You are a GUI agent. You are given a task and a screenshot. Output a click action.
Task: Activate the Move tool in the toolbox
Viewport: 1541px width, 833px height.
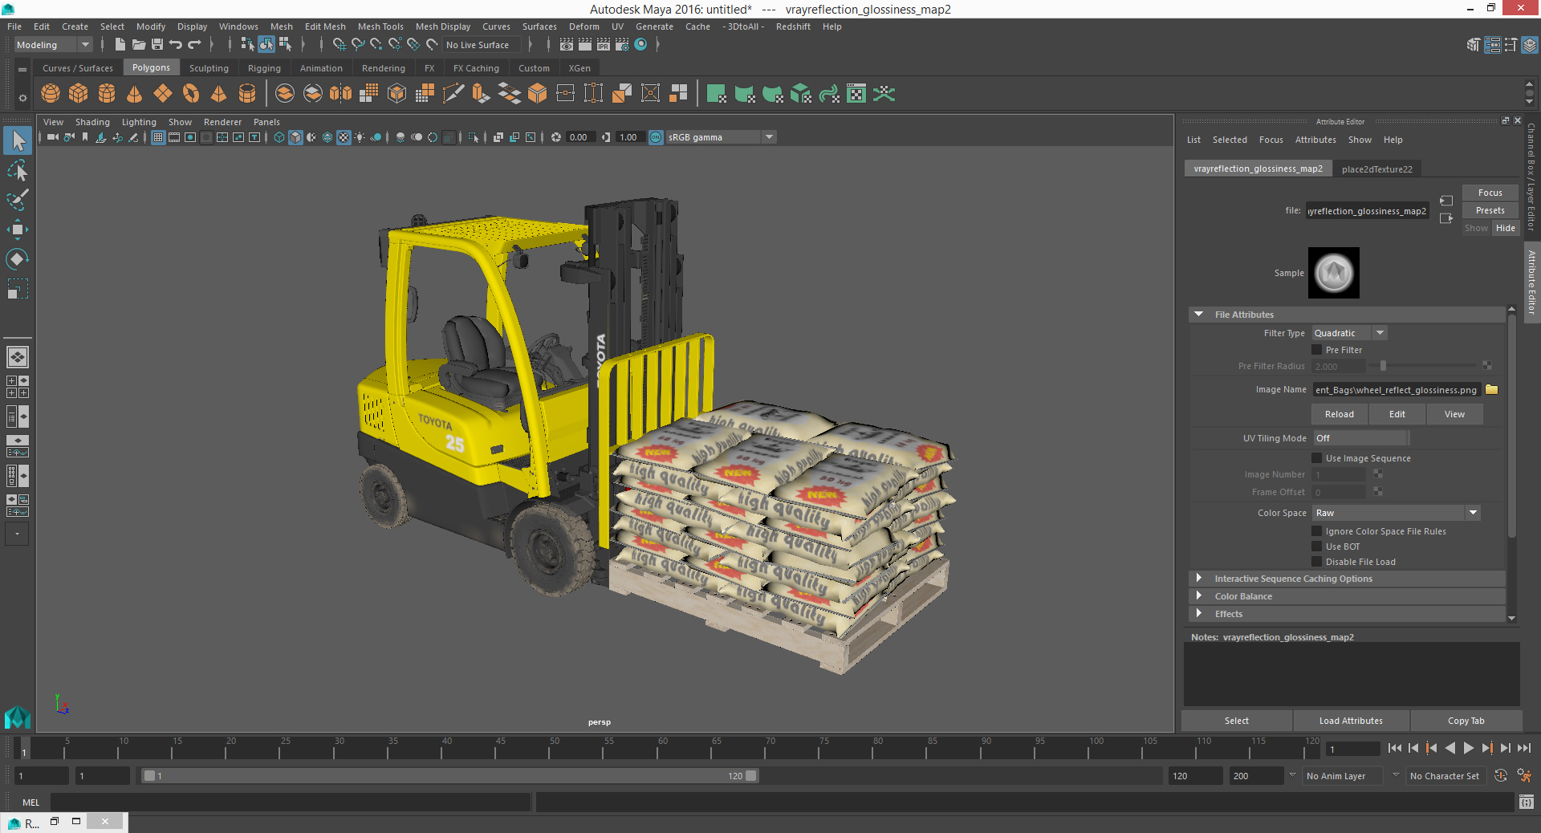(x=18, y=230)
